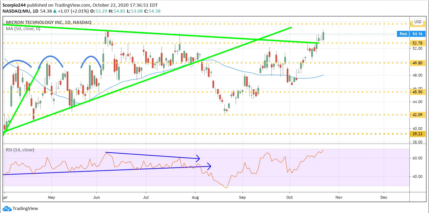Click the Scorpio244 author name
The image size is (429, 213).
coord(14,5)
